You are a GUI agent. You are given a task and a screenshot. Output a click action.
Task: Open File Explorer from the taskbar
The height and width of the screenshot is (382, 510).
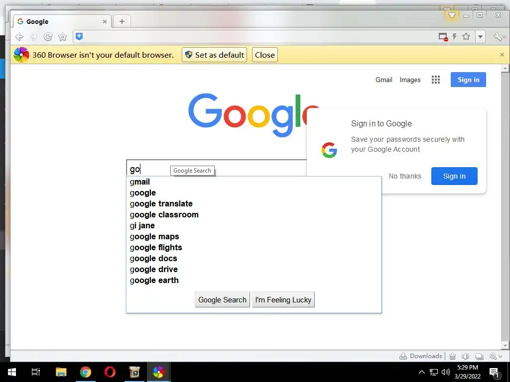point(61,372)
